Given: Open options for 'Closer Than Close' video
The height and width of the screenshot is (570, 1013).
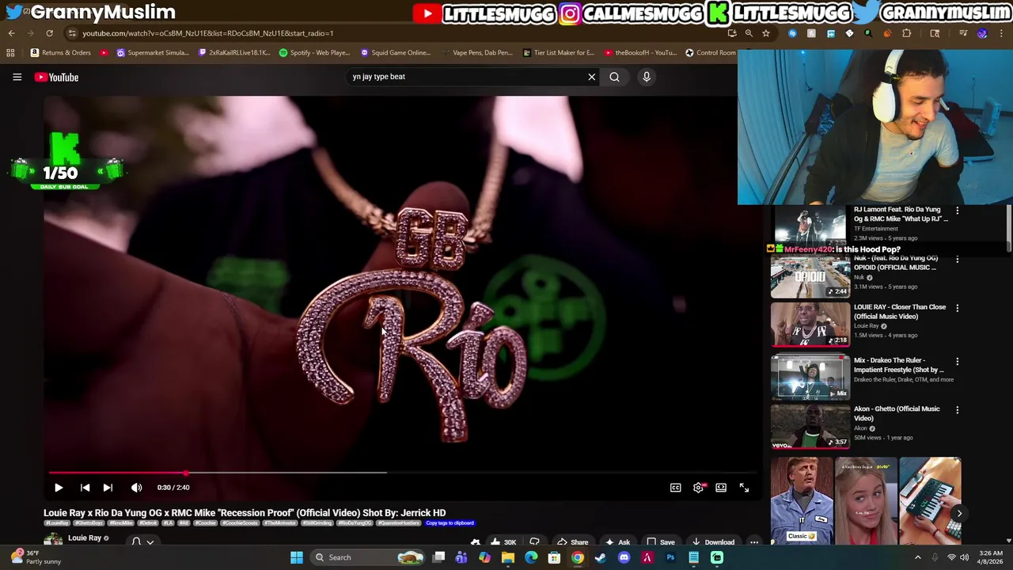Looking at the screenshot, I should click(957, 308).
